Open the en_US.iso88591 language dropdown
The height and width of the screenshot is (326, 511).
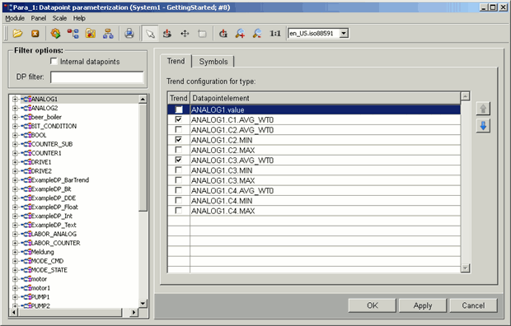tap(344, 33)
